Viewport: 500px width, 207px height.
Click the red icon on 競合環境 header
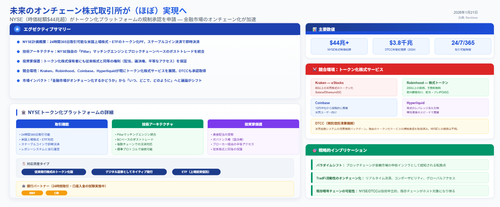click(x=315, y=69)
